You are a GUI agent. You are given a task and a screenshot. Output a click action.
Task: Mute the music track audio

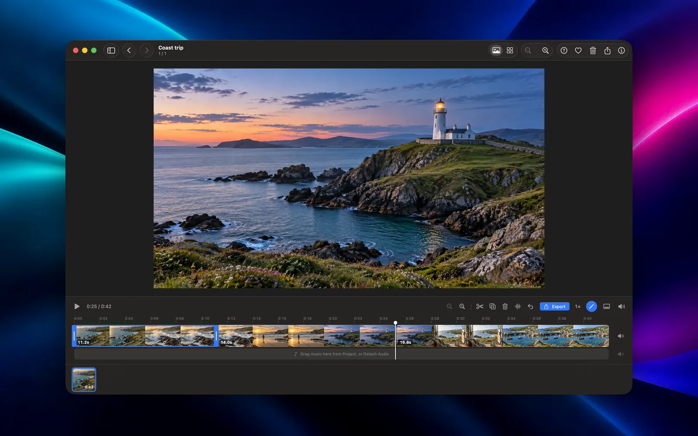pyautogui.click(x=620, y=354)
